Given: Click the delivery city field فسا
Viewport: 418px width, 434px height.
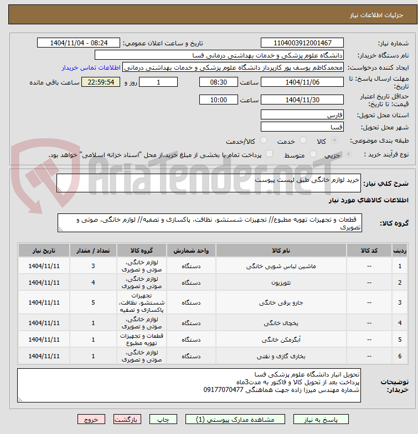Looking at the screenshot, I should click(302, 127).
